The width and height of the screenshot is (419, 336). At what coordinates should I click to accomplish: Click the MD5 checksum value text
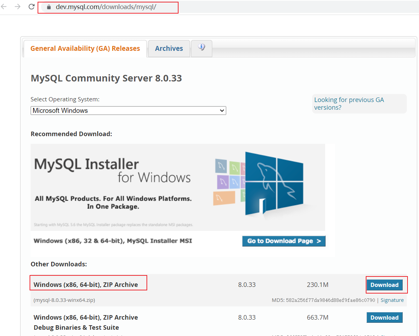(x=330, y=300)
